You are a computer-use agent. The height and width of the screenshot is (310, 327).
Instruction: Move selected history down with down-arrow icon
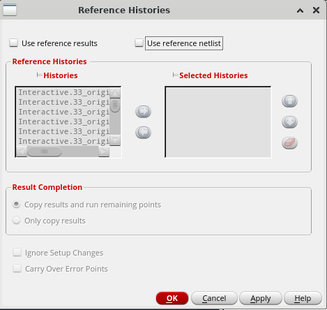click(289, 122)
